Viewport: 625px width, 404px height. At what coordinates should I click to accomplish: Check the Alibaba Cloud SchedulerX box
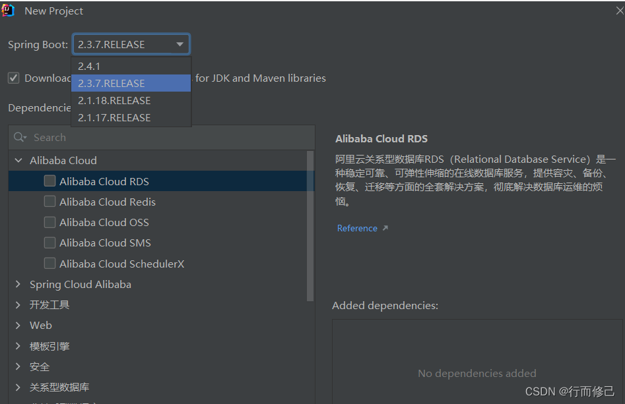click(49, 263)
